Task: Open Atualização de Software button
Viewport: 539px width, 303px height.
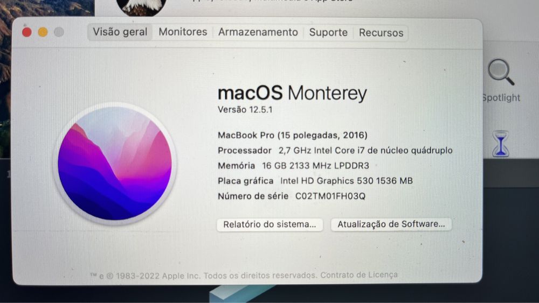Action: pyautogui.click(x=391, y=224)
